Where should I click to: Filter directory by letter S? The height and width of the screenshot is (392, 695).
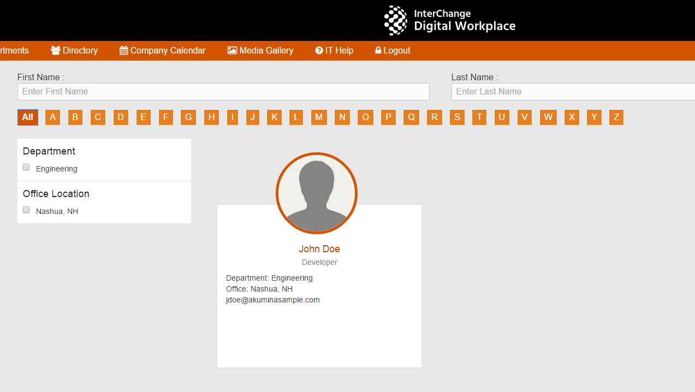coord(457,117)
